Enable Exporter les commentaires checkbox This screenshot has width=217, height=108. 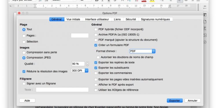pos(96,73)
